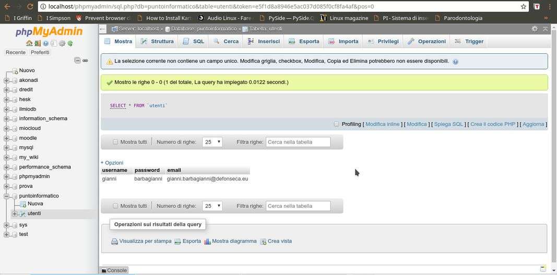Image resolution: width=557 pixels, height=275 pixels.
Task: Expand the phpmyadmin database node
Action: 6,176
